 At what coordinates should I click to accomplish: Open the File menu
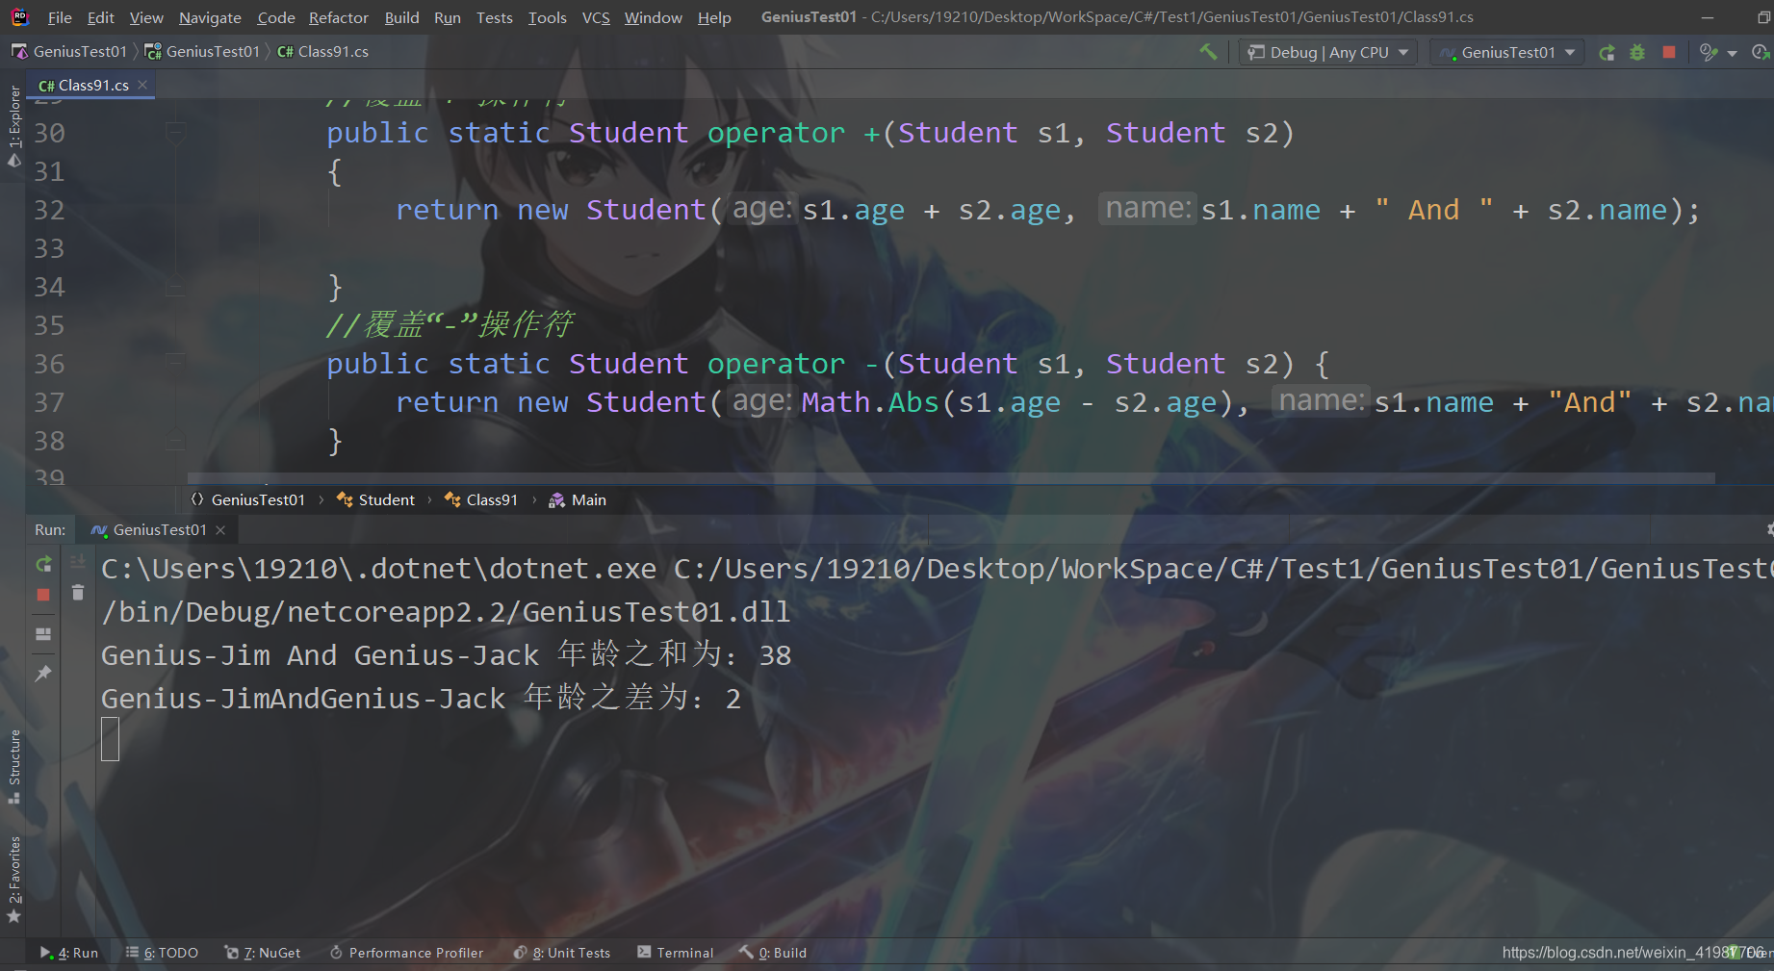pyautogui.click(x=60, y=17)
